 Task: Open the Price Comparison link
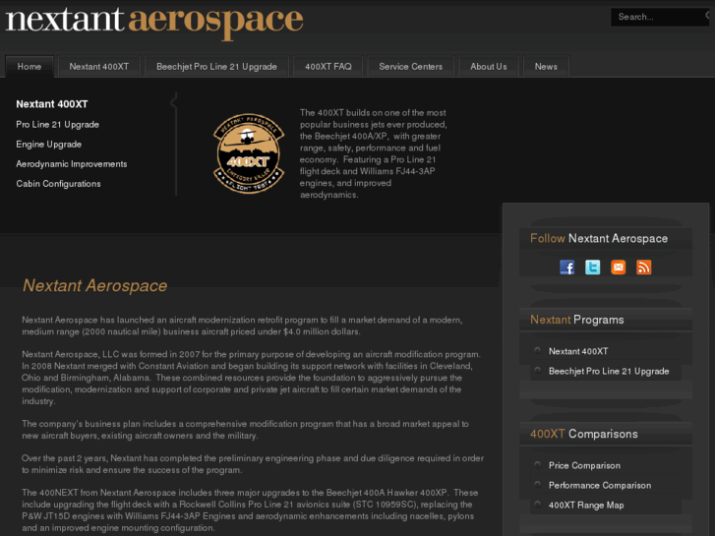[x=584, y=465]
